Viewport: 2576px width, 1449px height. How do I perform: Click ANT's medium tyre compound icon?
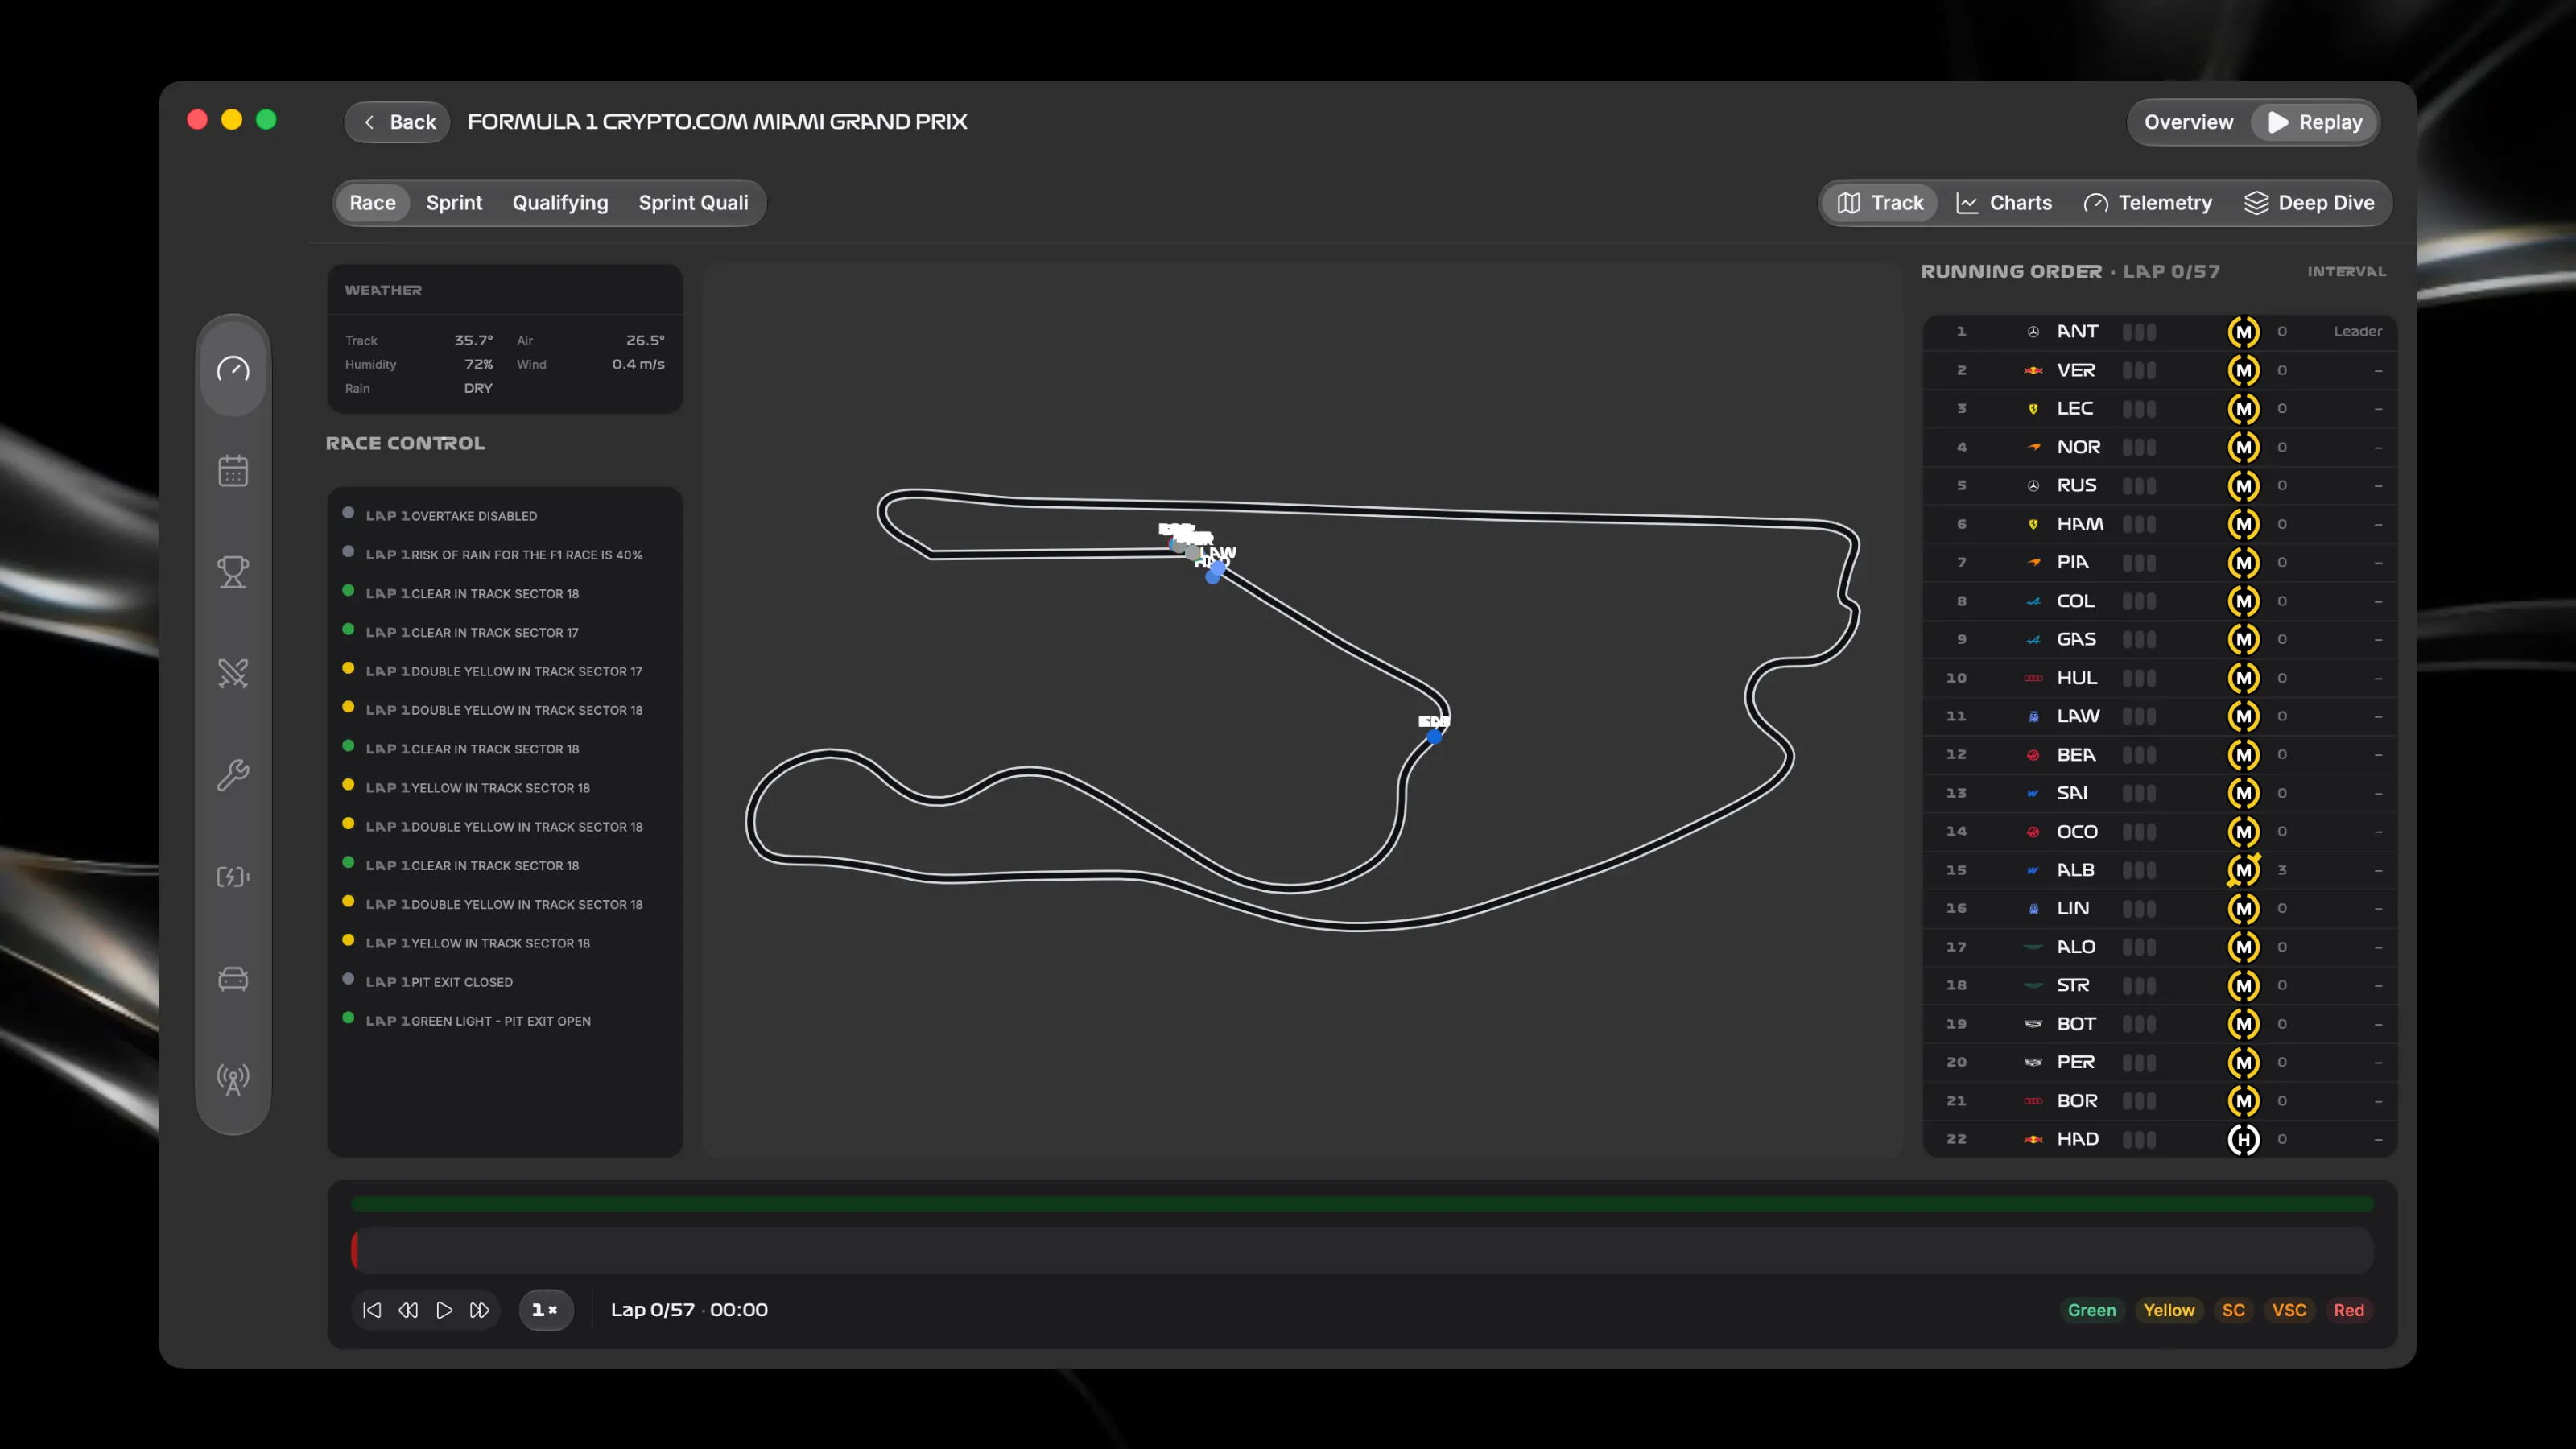2243,332
